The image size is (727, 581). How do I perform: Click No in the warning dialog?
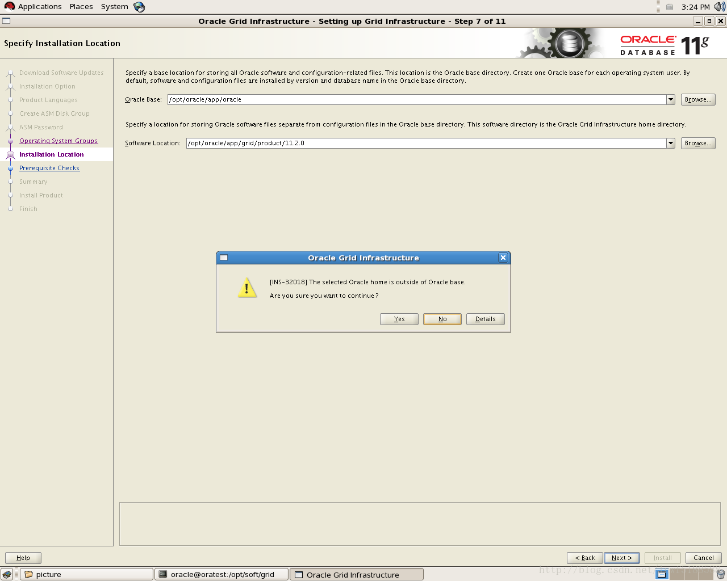pyautogui.click(x=442, y=319)
